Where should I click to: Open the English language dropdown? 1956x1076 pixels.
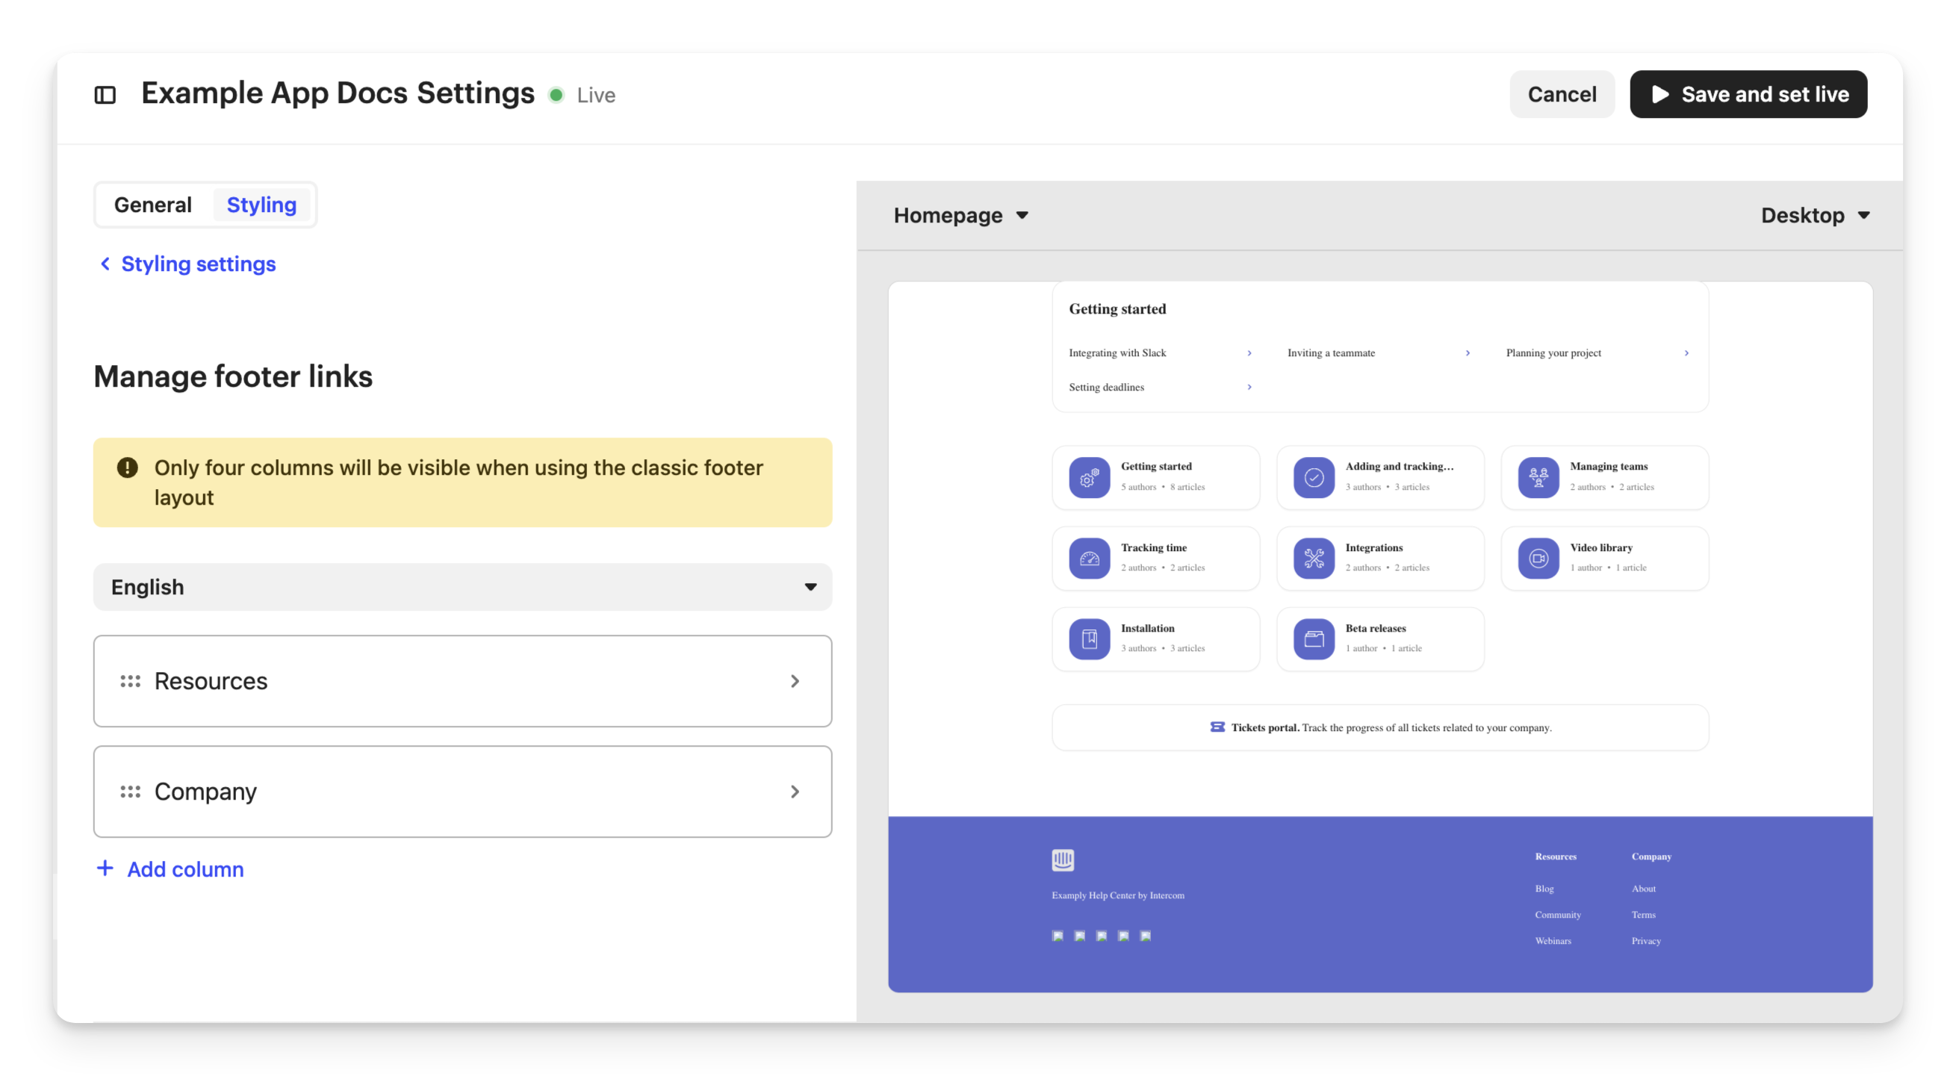tap(462, 587)
